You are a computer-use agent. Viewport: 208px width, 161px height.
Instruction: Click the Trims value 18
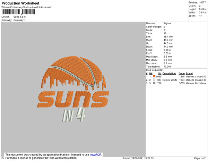coord(165,33)
